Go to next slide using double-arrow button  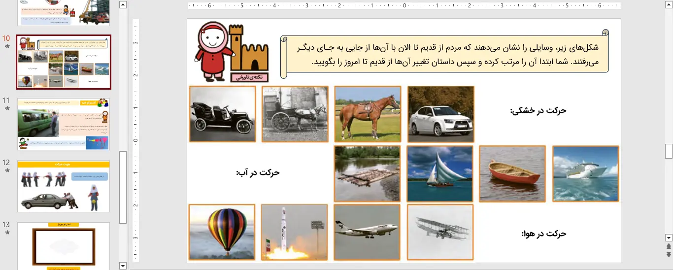pyautogui.click(x=669, y=254)
